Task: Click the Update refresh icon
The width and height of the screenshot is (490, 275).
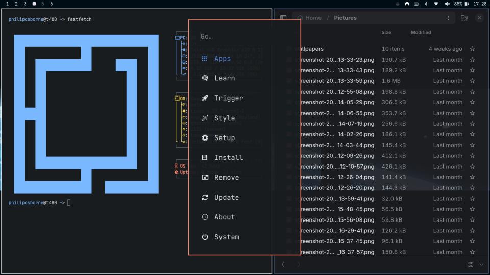Action: (x=205, y=198)
